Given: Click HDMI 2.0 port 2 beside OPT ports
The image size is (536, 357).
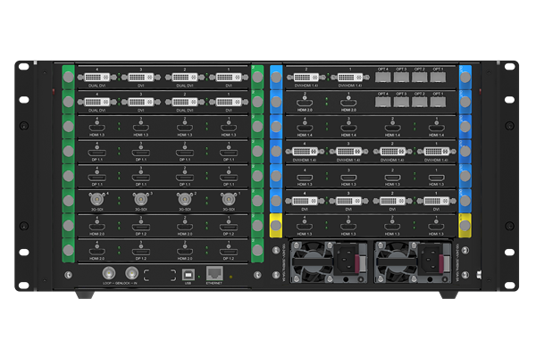Looking at the screenshot, I should (x=305, y=103).
